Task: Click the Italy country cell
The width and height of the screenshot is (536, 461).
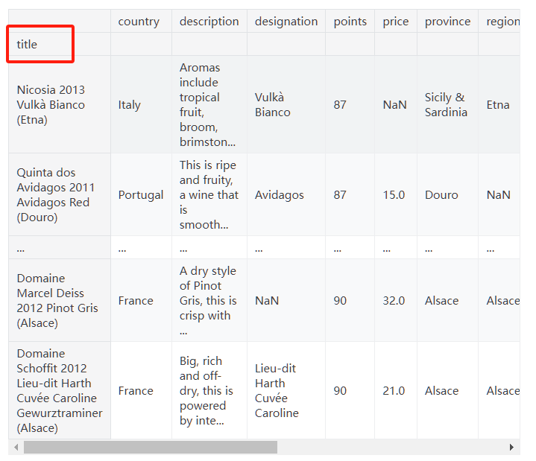Action: [x=129, y=105]
